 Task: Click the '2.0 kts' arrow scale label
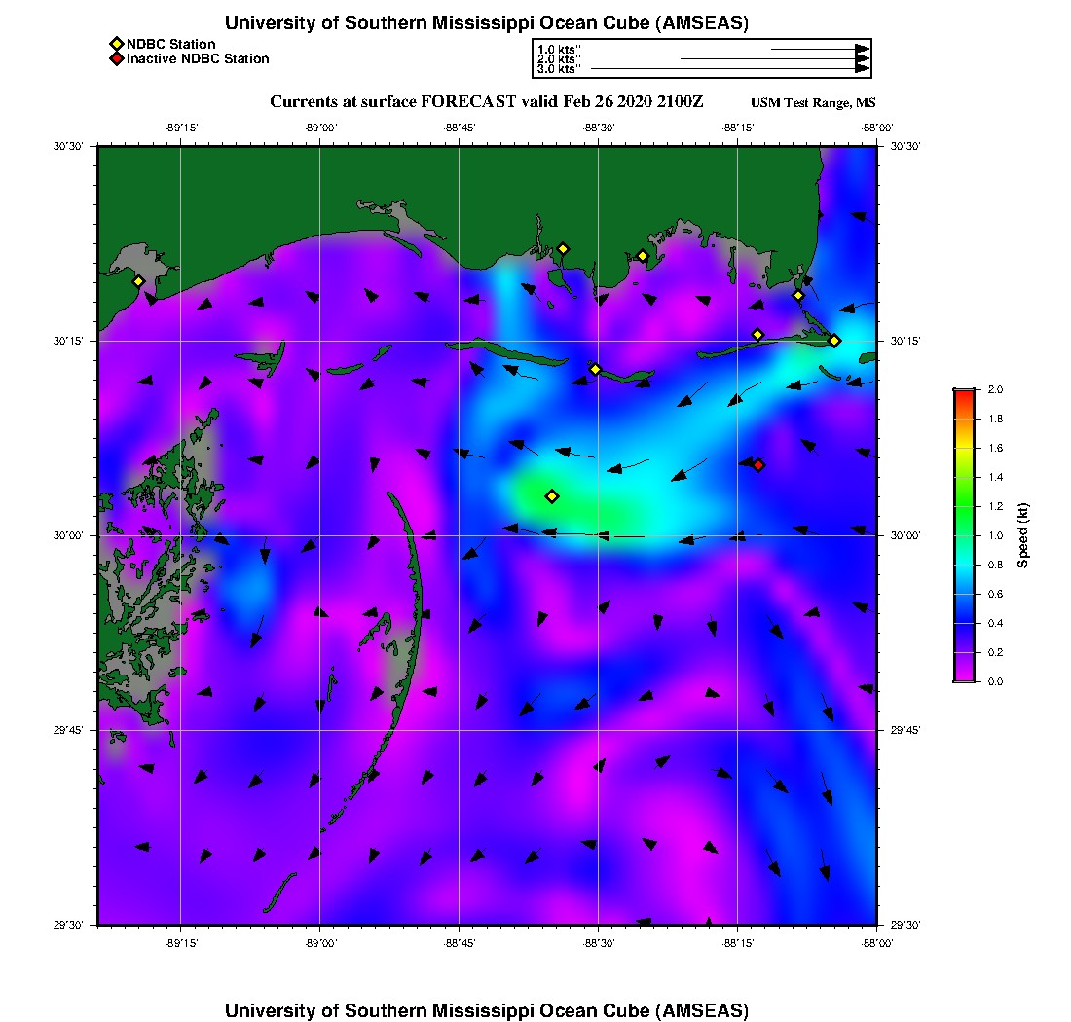tap(557, 58)
